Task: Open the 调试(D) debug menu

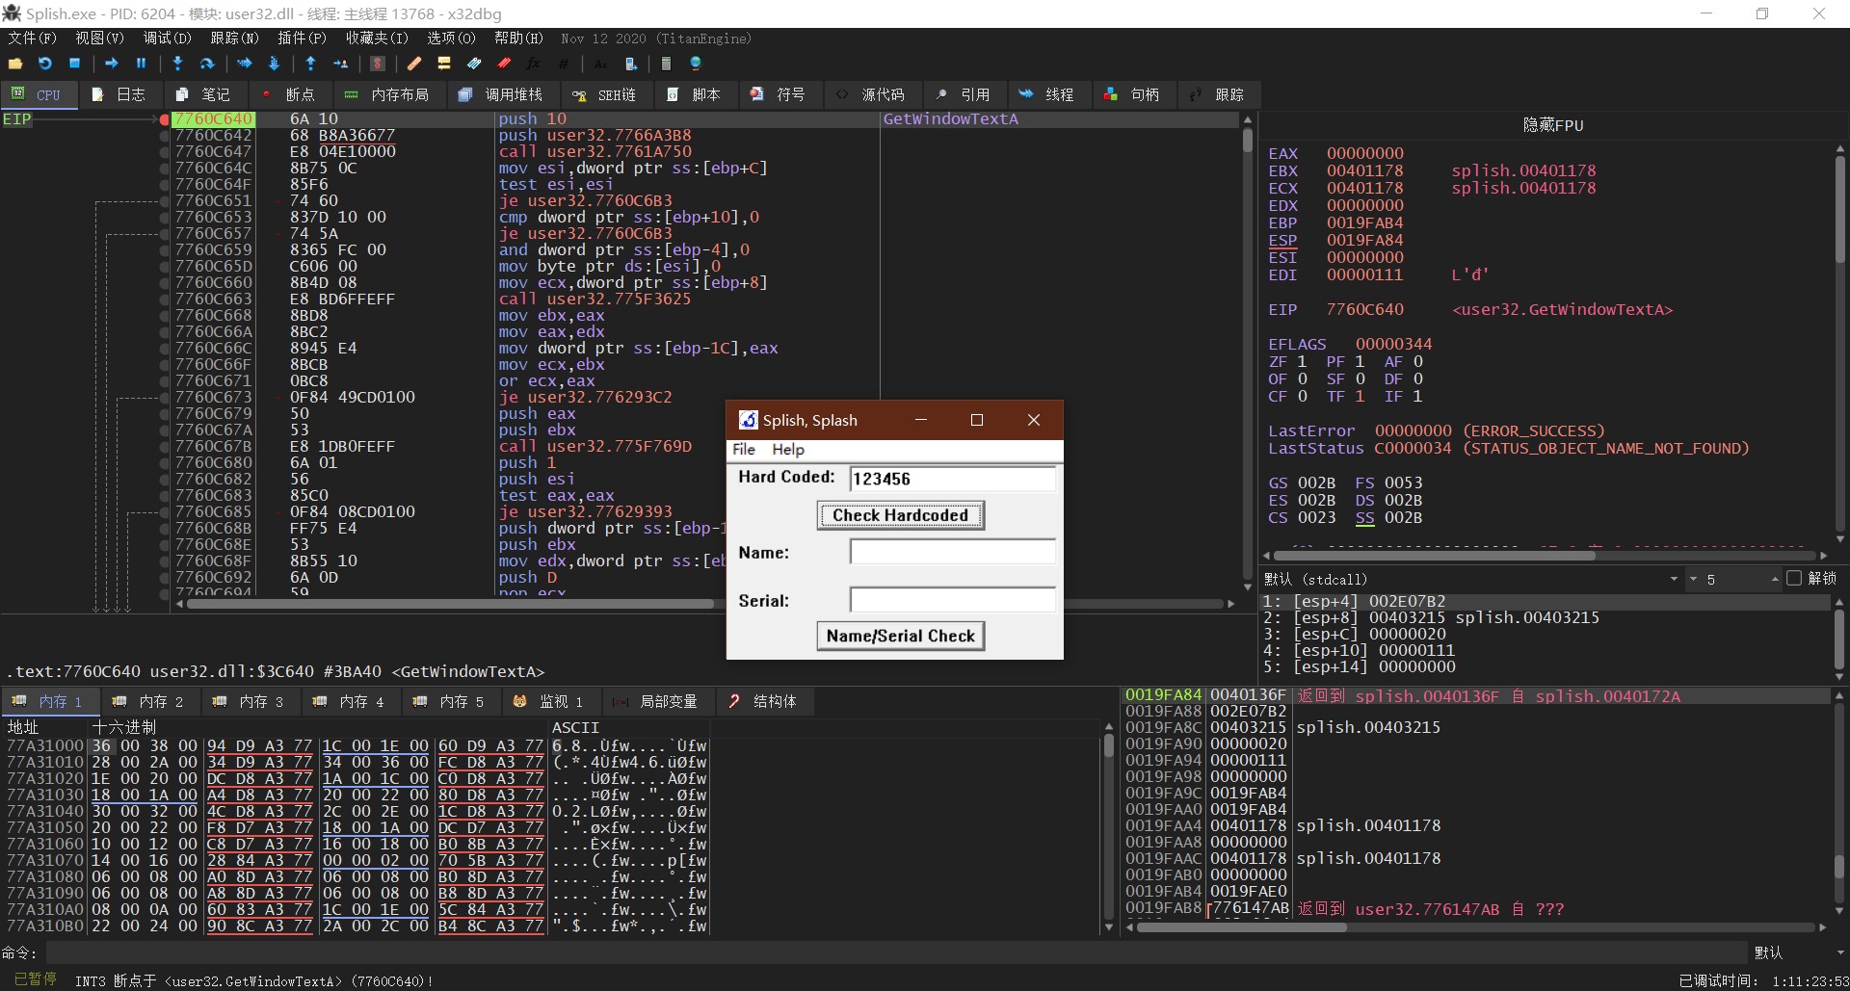Action: tap(167, 39)
